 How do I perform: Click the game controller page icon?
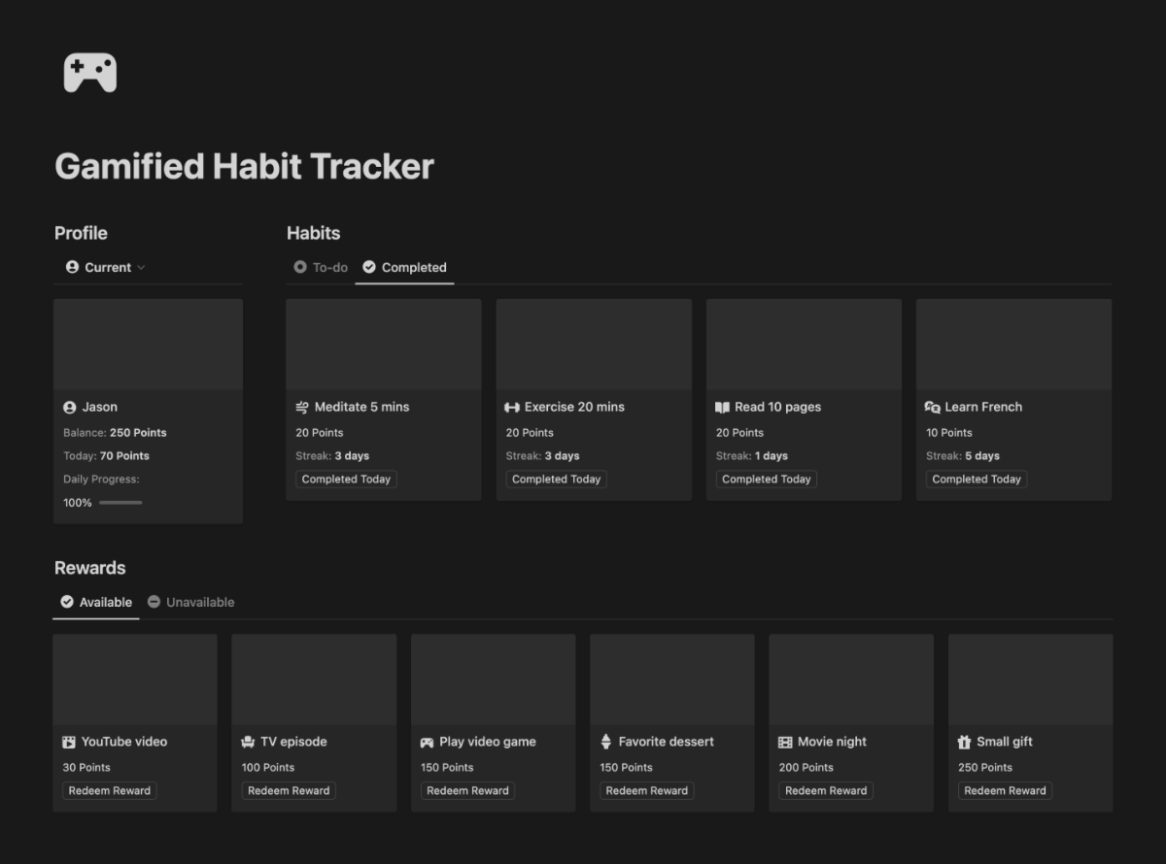[x=90, y=71]
